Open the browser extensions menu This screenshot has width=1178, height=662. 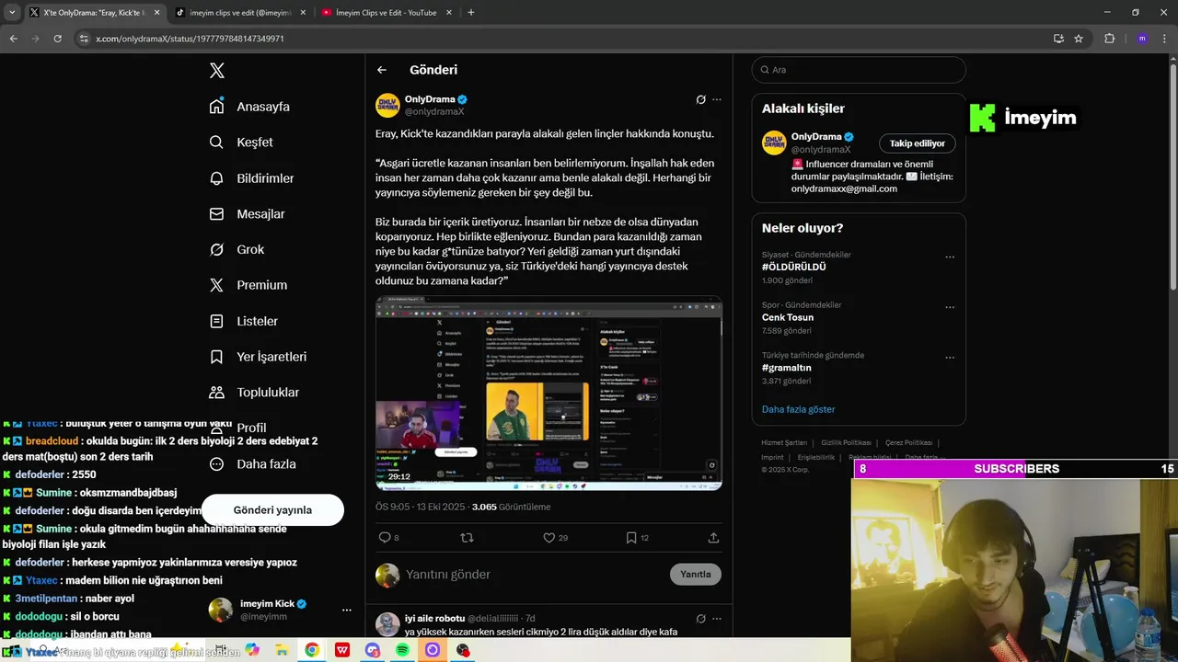click(1110, 39)
